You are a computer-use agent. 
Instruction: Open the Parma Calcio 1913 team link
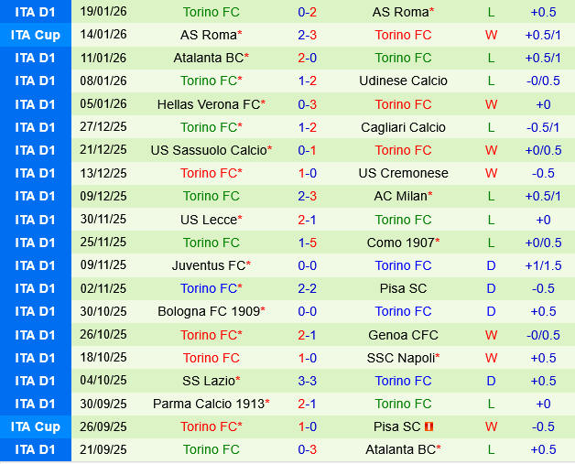(208, 404)
